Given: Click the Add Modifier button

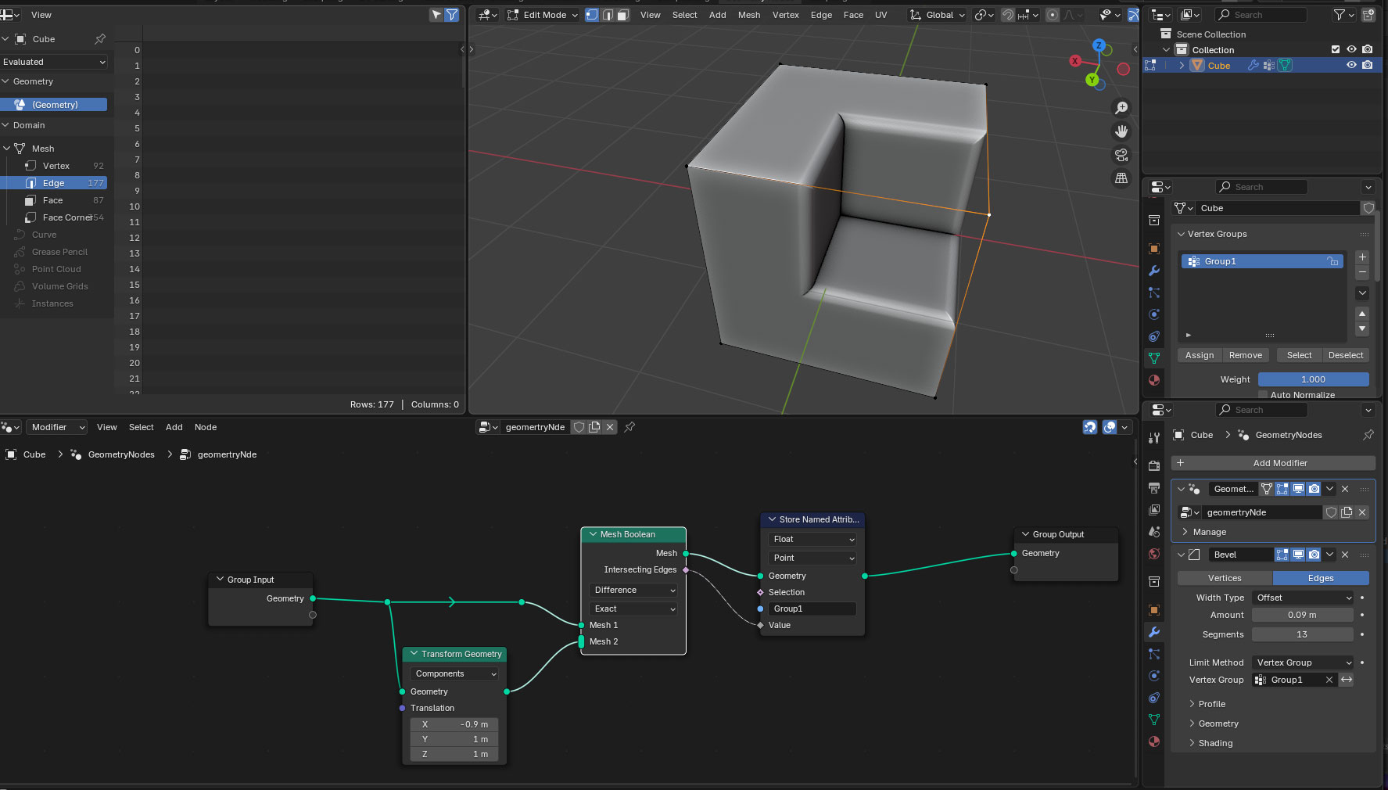Looking at the screenshot, I should [1279, 463].
